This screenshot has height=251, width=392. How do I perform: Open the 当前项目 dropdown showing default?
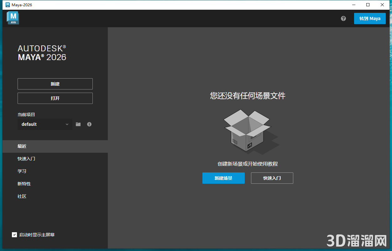tap(41, 124)
